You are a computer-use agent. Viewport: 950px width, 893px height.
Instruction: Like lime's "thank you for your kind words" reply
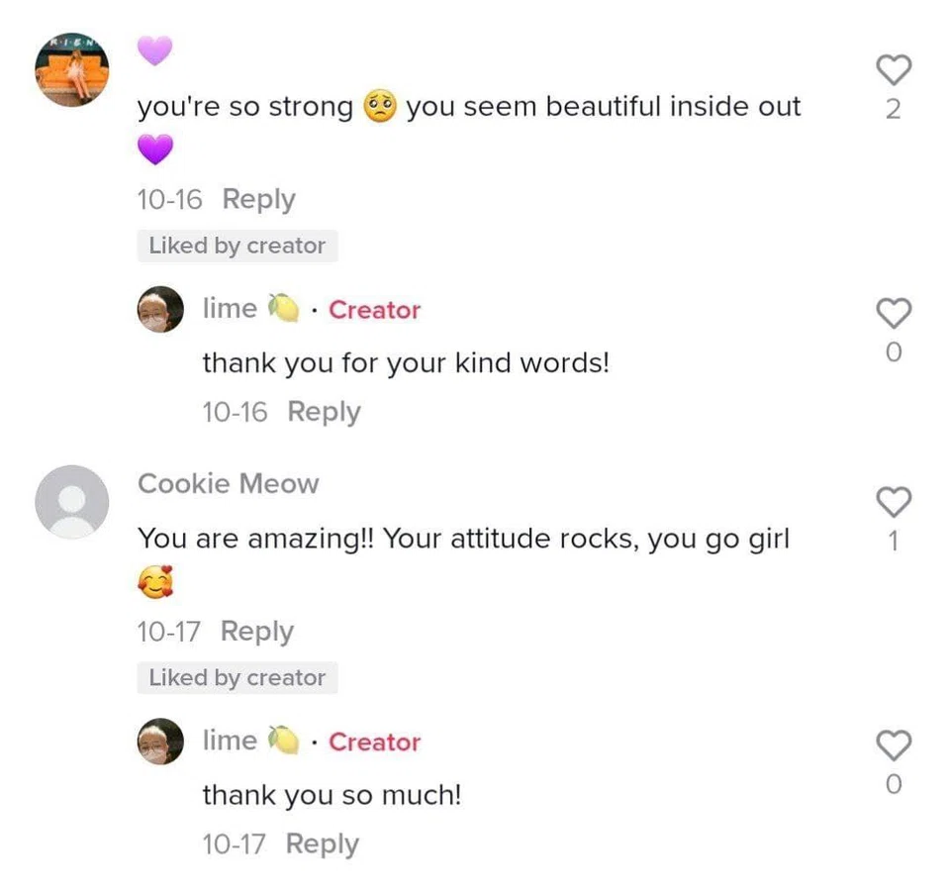click(893, 315)
